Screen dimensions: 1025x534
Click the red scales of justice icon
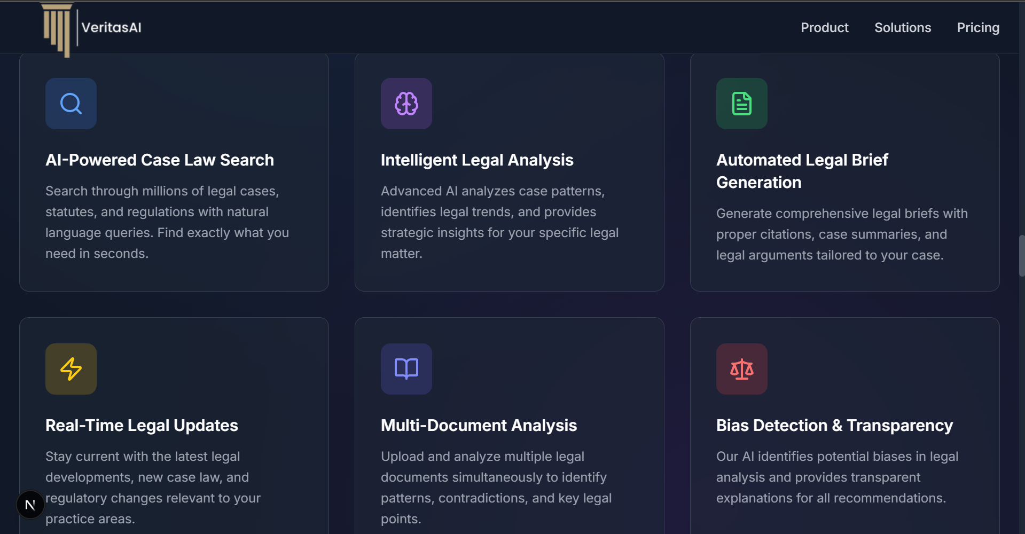click(x=742, y=369)
